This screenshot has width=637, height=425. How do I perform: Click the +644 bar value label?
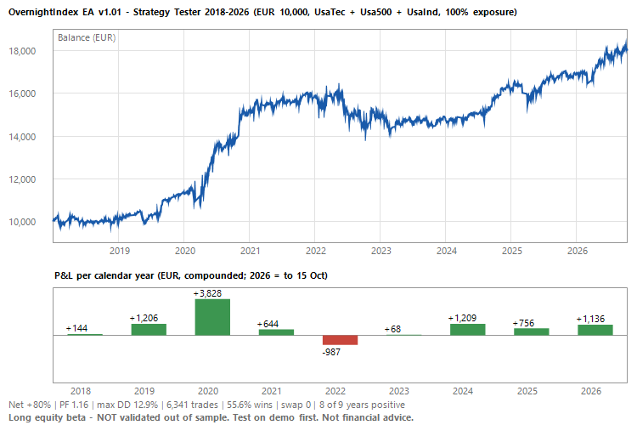click(x=268, y=324)
